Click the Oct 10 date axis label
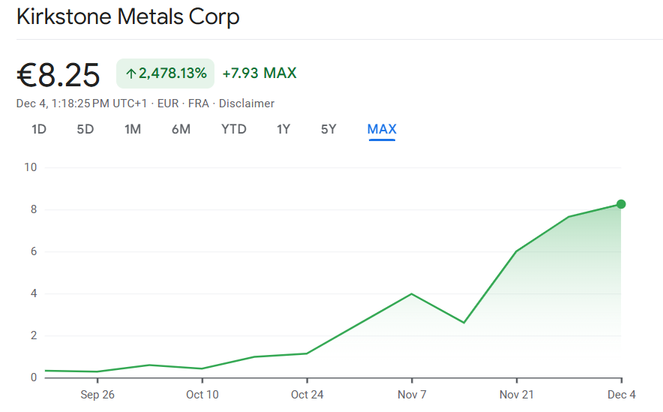The width and height of the screenshot is (663, 412). tap(202, 394)
